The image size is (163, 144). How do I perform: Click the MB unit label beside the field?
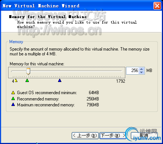pyautogui.click(x=149, y=71)
